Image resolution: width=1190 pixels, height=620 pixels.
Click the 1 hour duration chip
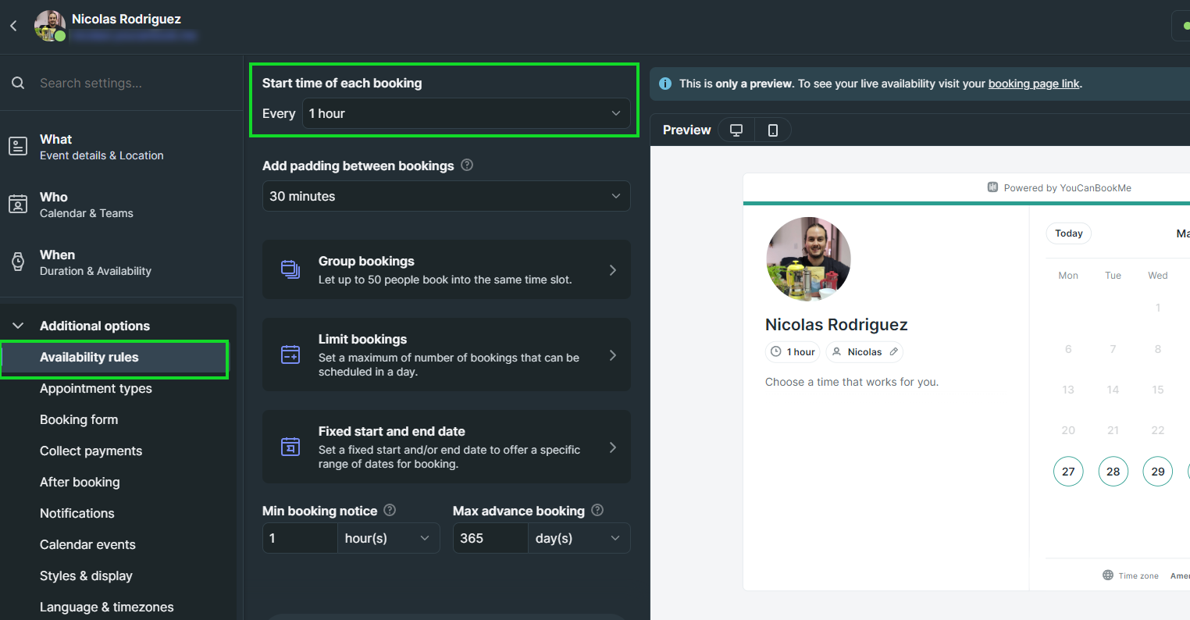(x=793, y=352)
